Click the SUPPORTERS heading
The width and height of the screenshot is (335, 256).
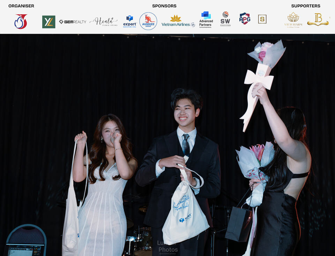(x=306, y=6)
